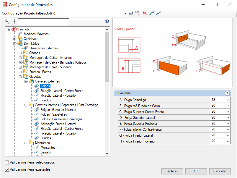Click the Folgas tag icon
The image size is (237, 178).
pos(37,86)
